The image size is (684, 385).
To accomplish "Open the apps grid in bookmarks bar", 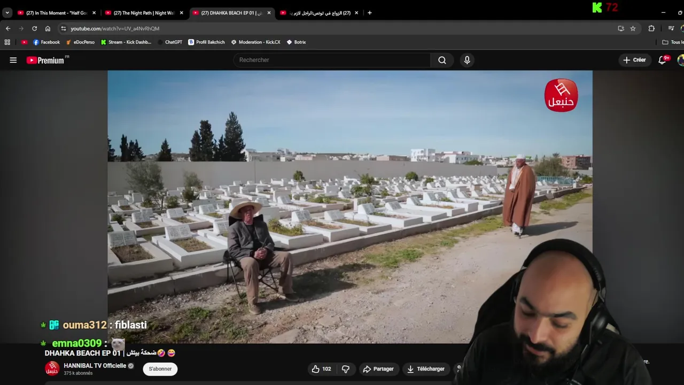I will tap(7, 42).
